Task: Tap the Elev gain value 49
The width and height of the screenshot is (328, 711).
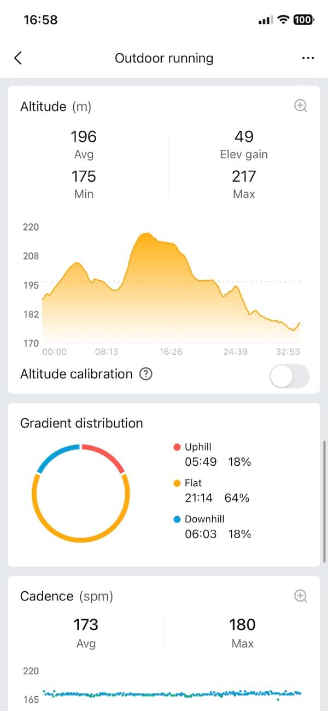Action: (244, 136)
